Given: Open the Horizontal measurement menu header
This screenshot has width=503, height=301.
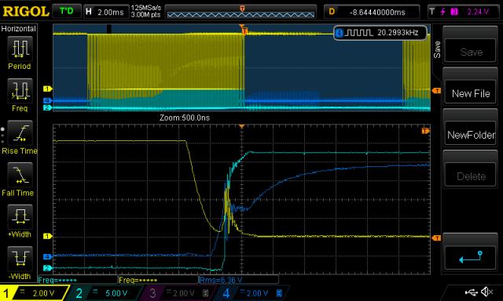Looking at the screenshot, I should pyautogui.click(x=19, y=29).
